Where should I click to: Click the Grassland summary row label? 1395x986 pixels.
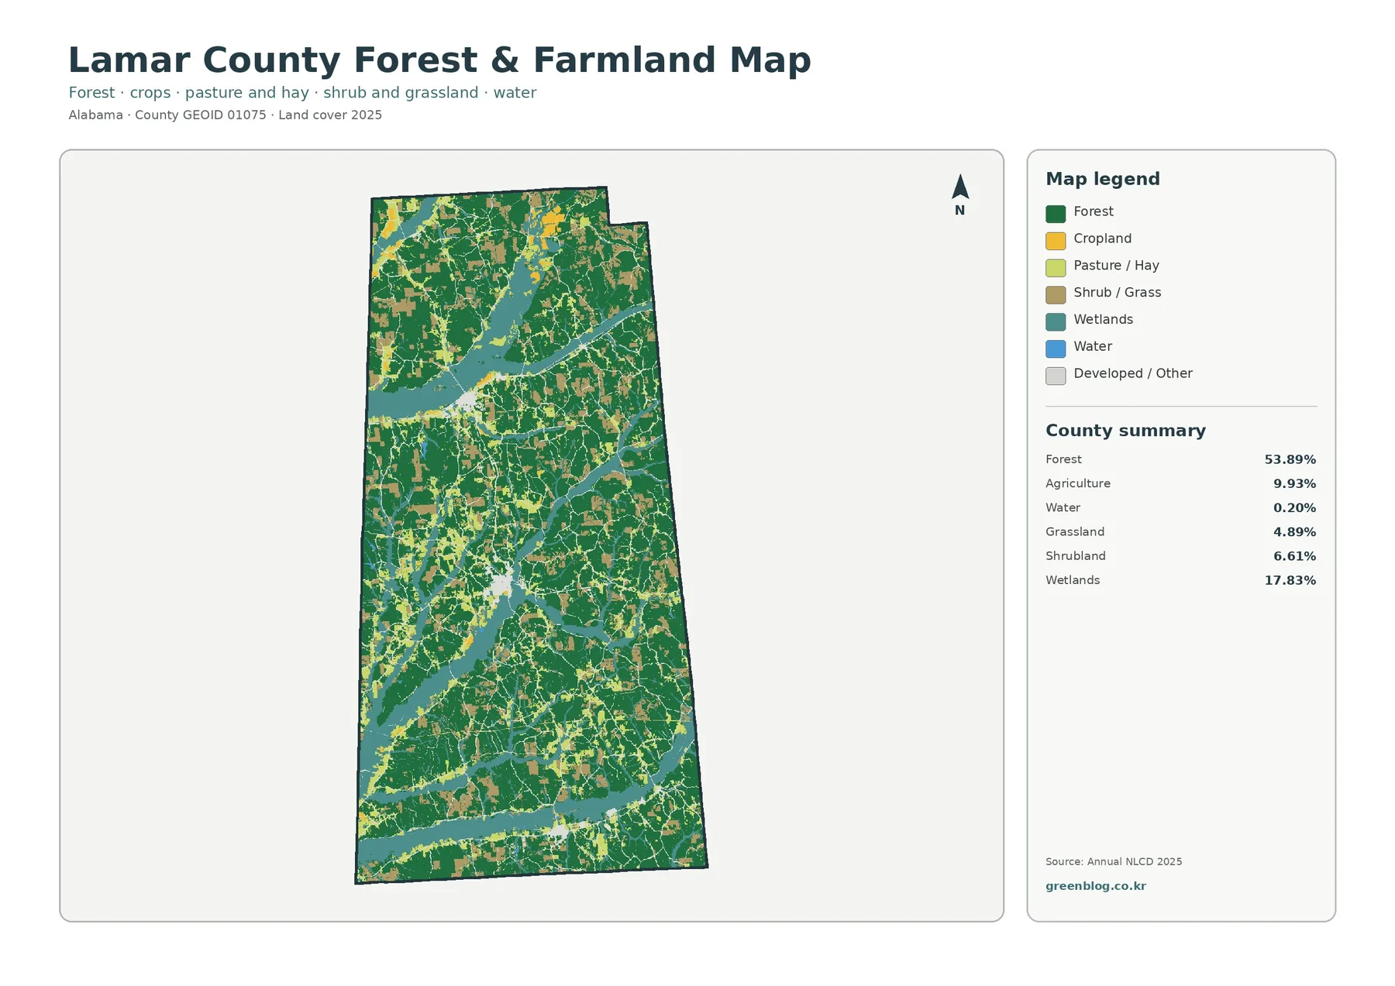(1074, 532)
